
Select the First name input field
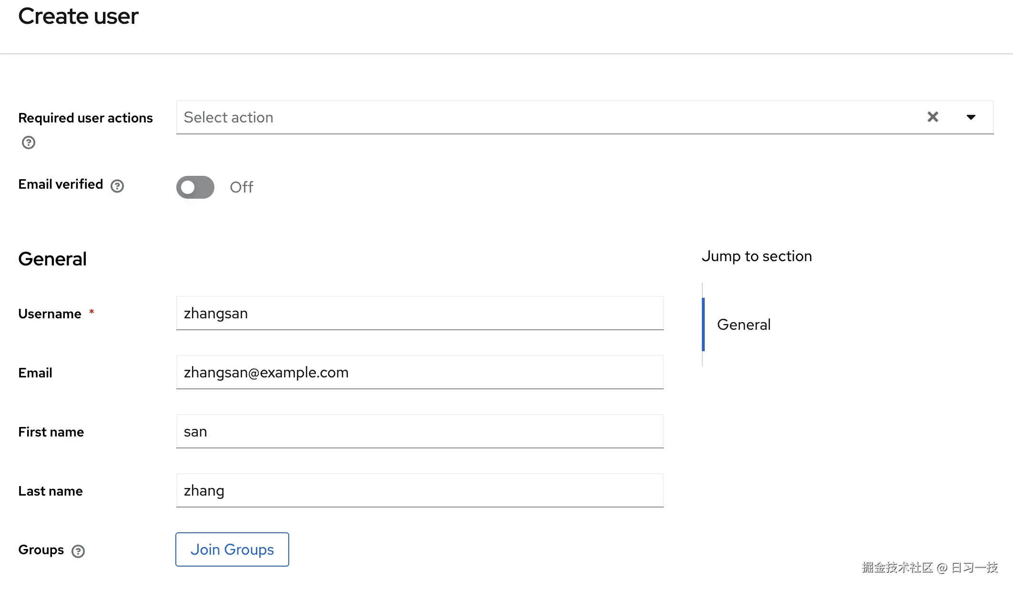tap(419, 432)
